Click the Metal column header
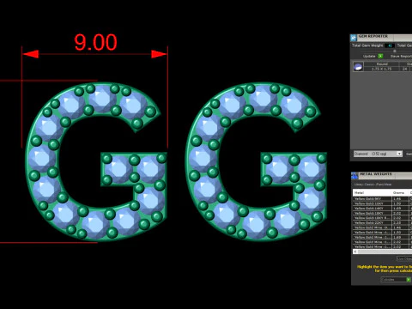The height and width of the screenshot is (309, 412). 373,192
